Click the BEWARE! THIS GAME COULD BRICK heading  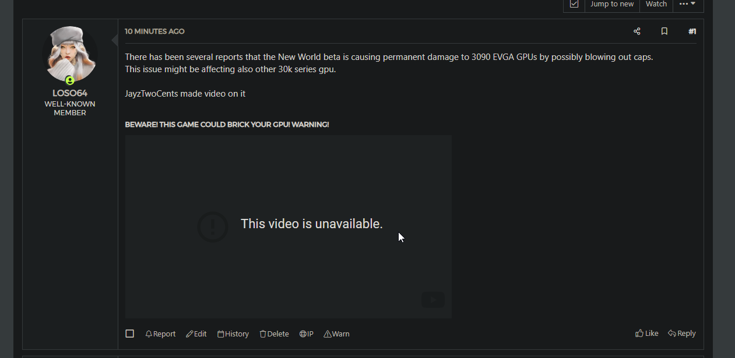click(227, 125)
